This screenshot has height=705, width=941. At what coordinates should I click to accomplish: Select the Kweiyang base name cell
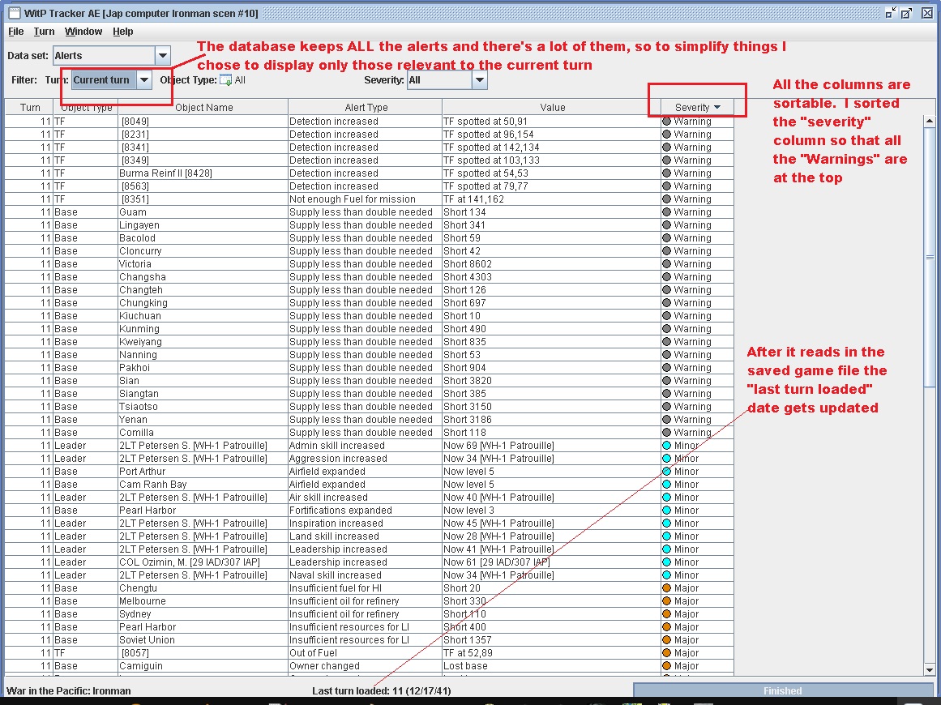203,342
